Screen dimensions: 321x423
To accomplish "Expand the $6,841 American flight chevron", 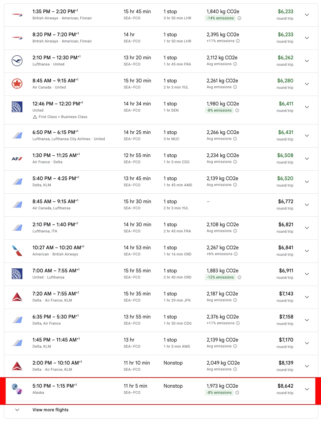I will click(x=307, y=251).
